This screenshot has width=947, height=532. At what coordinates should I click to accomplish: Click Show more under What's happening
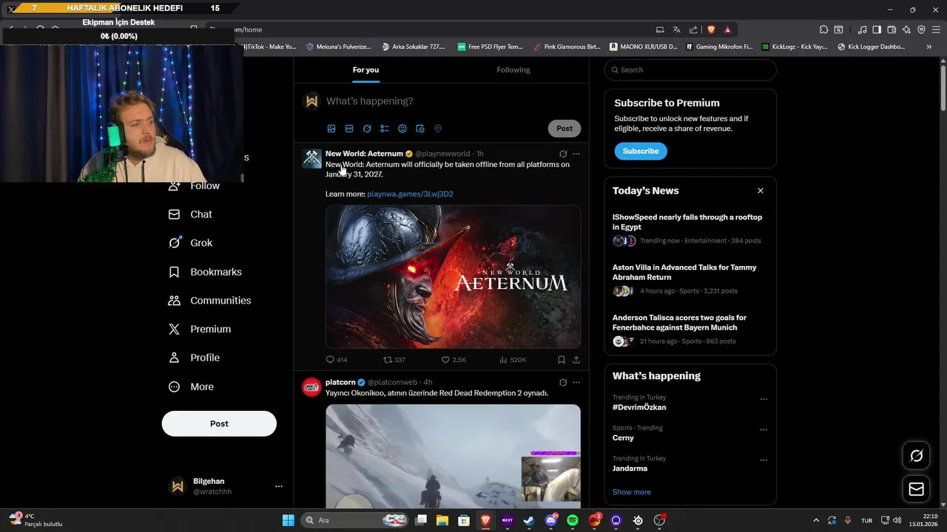click(x=632, y=492)
